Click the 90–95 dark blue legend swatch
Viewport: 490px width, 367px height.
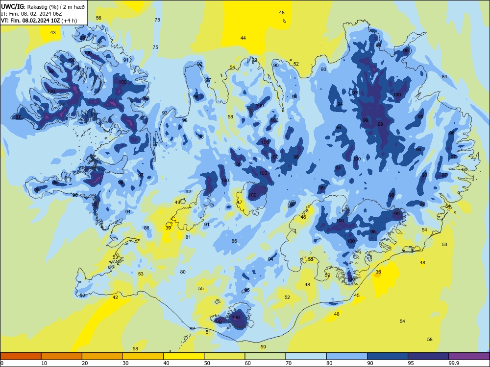[x=388, y=356]
